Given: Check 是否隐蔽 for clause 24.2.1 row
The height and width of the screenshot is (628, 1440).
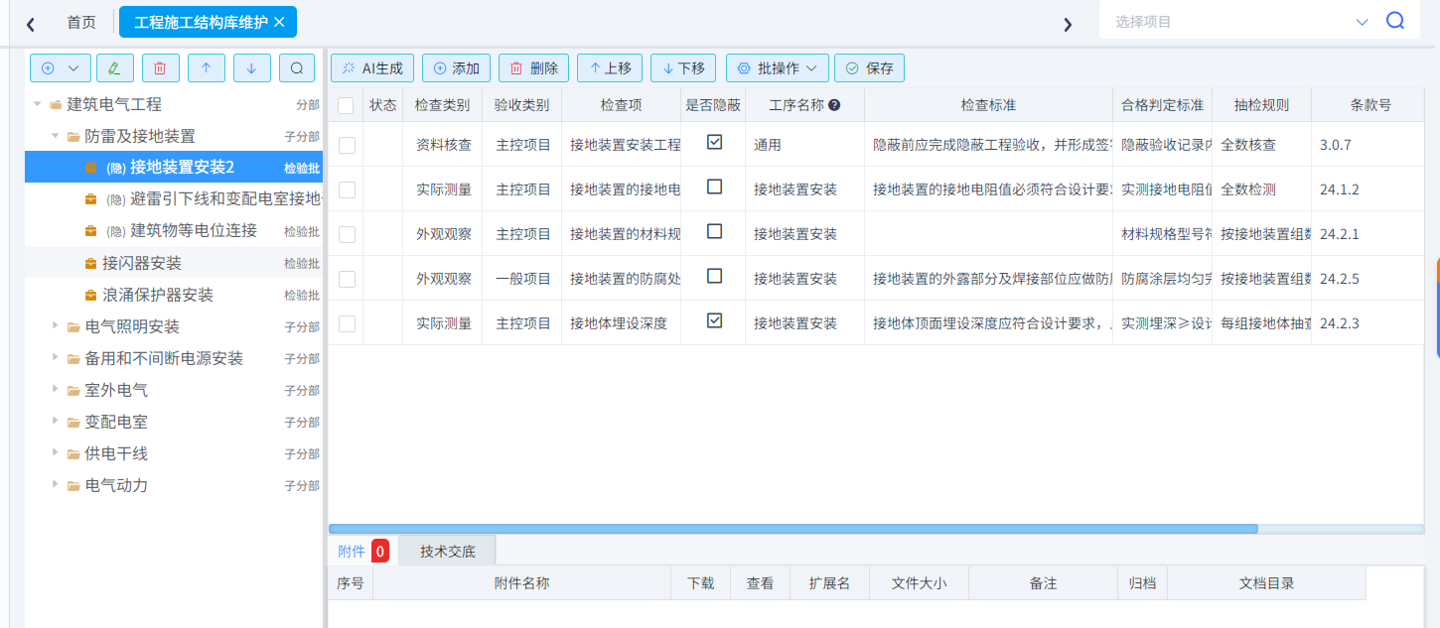Looking at the screenshot, I should point(714,231).
